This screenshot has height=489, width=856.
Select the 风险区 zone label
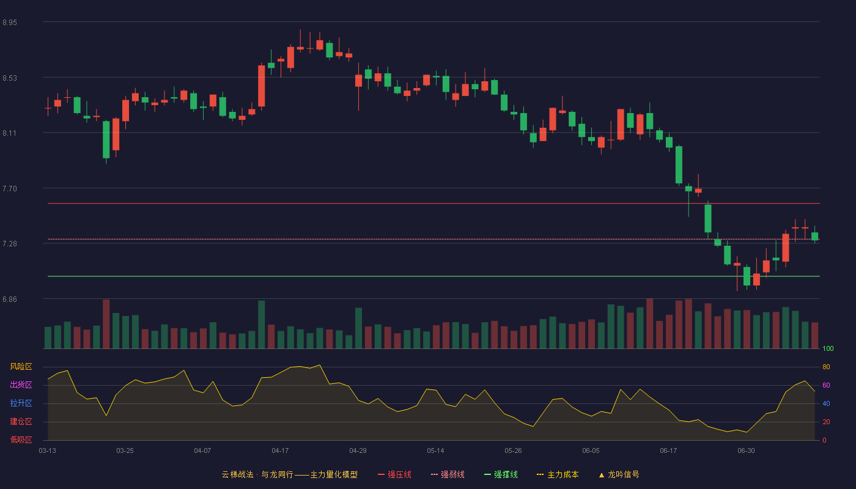(21, 367)
